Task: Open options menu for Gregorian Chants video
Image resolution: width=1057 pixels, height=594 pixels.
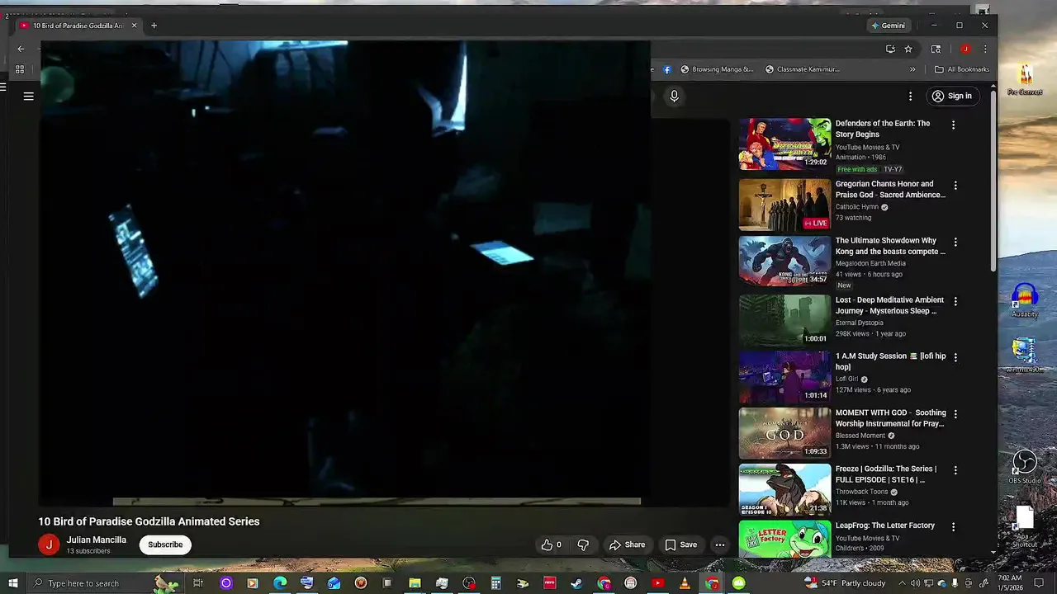Action: [x=955, y=186]
